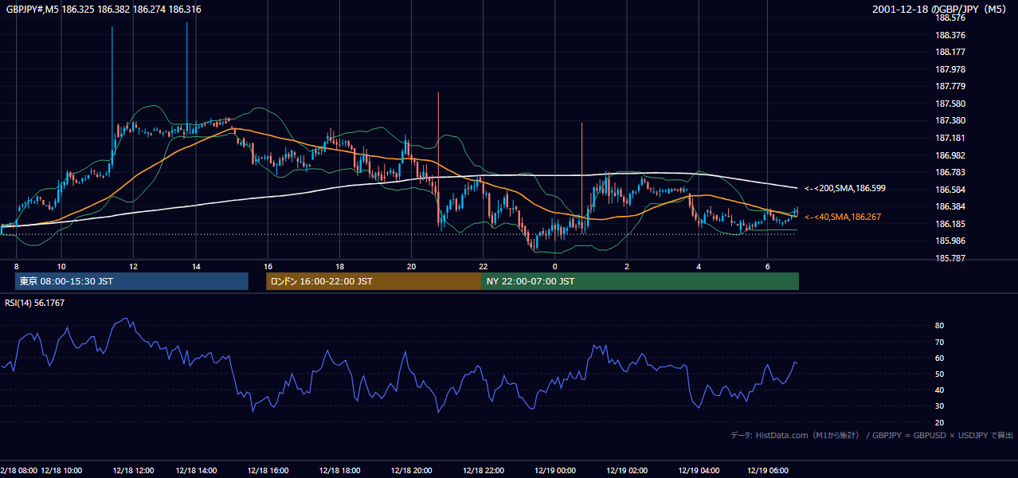Select the 東京 08:00-15:30 JST session bar
Screen dimensions: 1018x478
131,281
